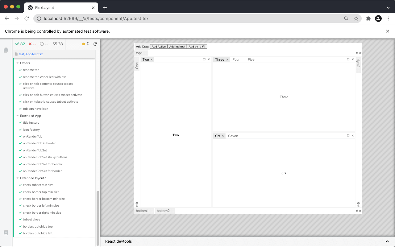Open the overflow chevron on the bottom border
Screen dimensions: 395x247
pyautogui.click(x=360, y=211)
